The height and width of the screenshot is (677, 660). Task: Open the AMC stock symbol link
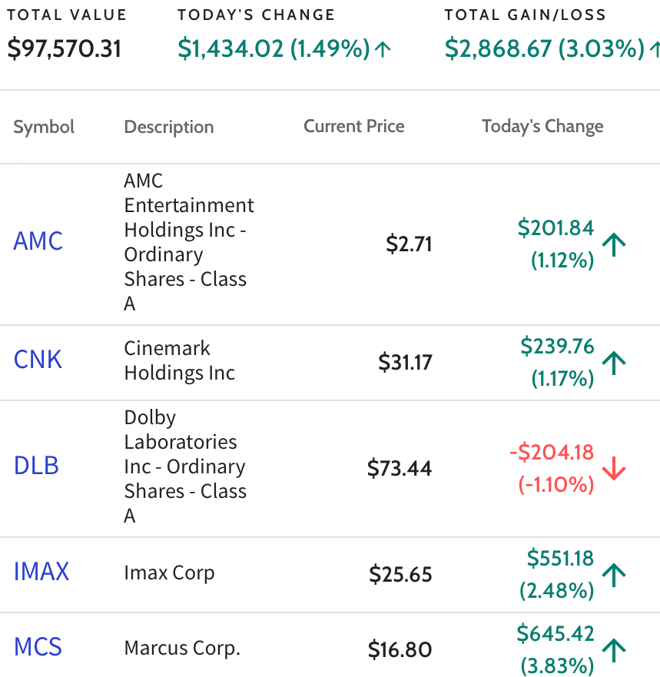[x=38, y=241]
